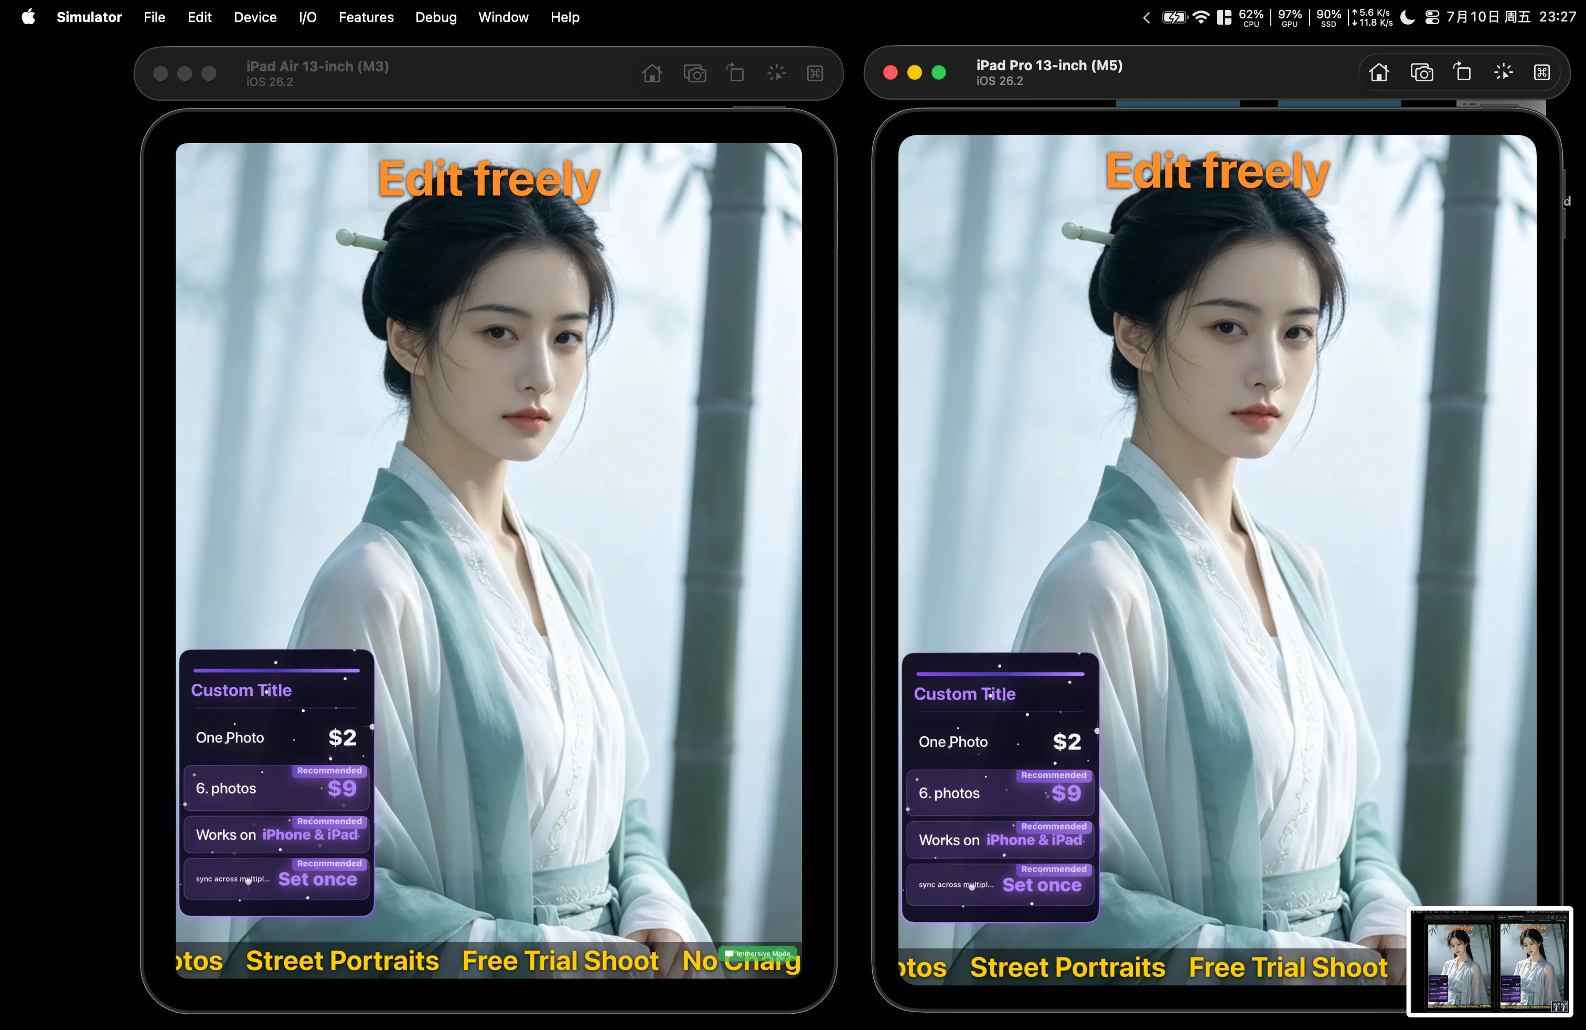Image resolution: width=1586 pixels, height=1030 pixels.
Task: Open the Simulator application menu
Action: (89, 17)
